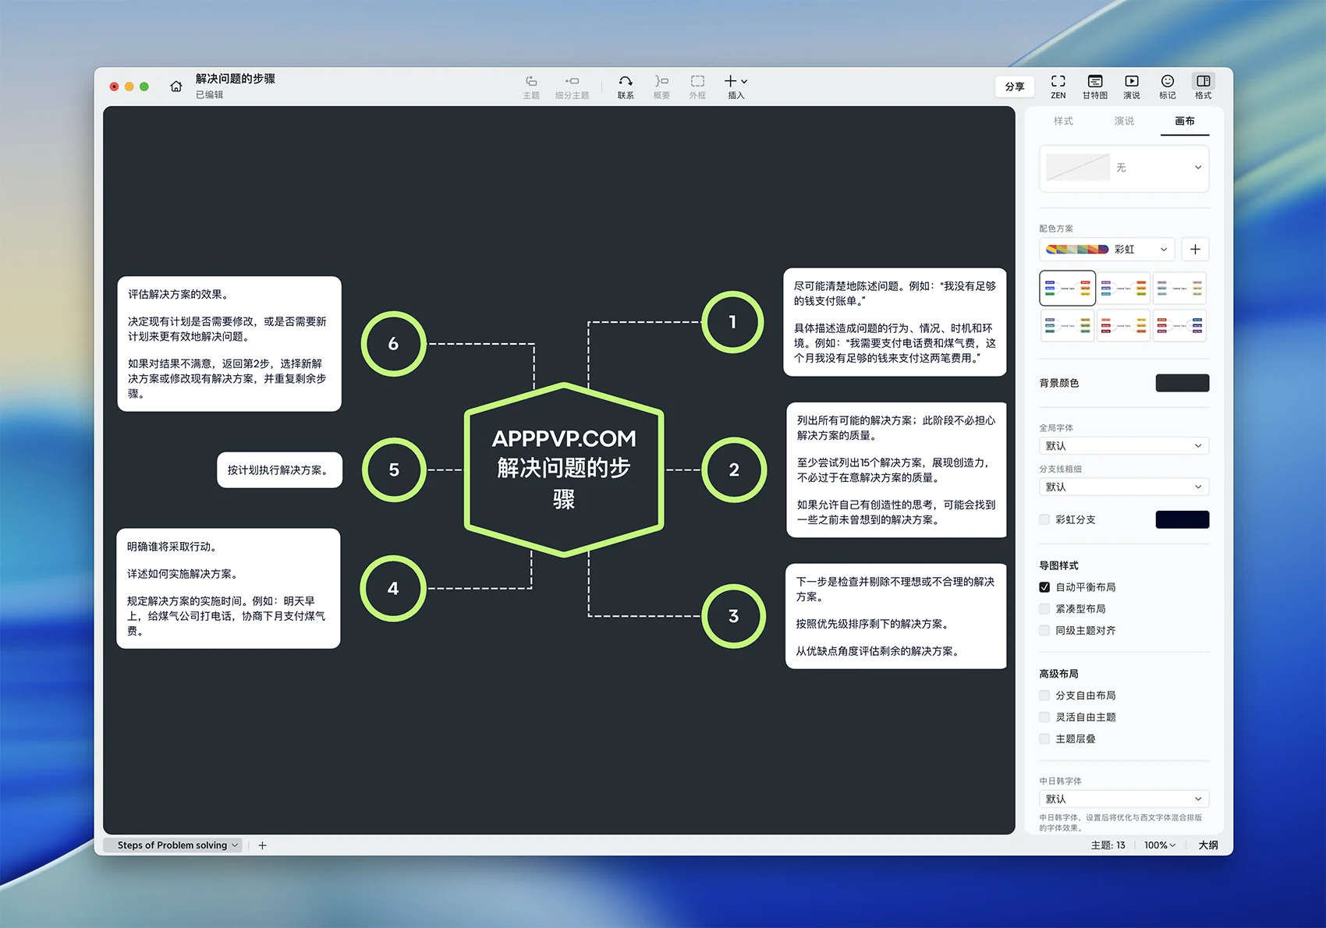This screenshot has width=1326, height=928.
Task: Uncheck 自动平衡布局 checkbox
Action: point(1044,587)
